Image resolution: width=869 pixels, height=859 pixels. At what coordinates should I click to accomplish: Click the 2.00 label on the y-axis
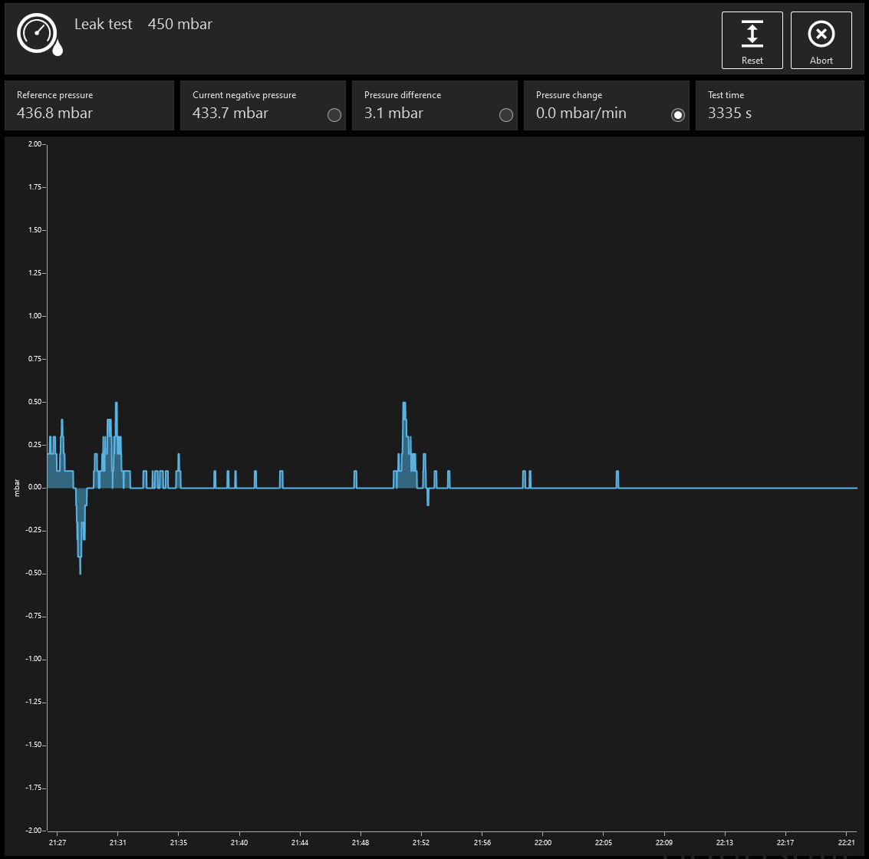point(35,144)
